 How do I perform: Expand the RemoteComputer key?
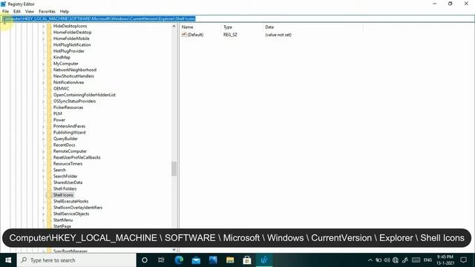click(43, 151)
